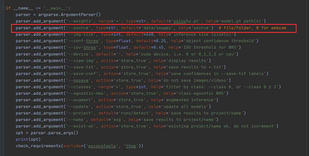Viewport: 309px width, 156px height.
Task: Click the '--name' argument string
Action: tap(76, 119)
